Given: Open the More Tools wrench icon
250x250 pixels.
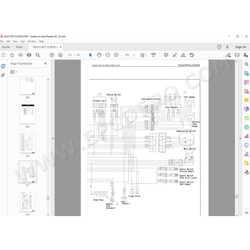Looking at the screenshot, I should (x=246, y=172).
